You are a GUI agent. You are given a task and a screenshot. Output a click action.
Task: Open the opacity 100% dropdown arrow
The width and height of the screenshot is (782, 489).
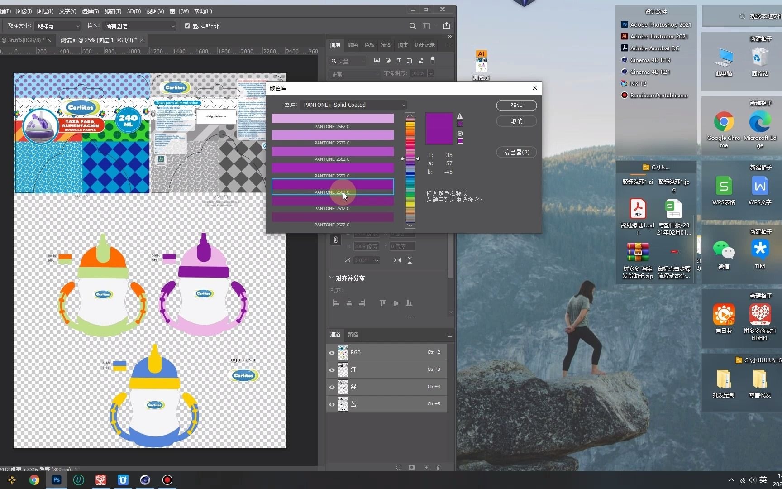pyautogui.click(x=431, y=73)
